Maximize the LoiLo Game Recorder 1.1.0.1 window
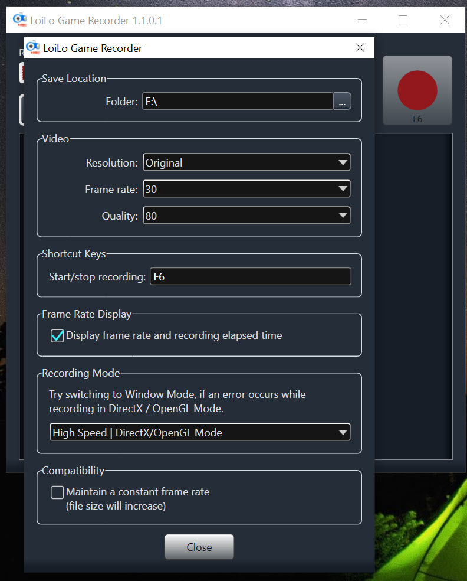This screenshot has height=581, width=467. (403, 19)
